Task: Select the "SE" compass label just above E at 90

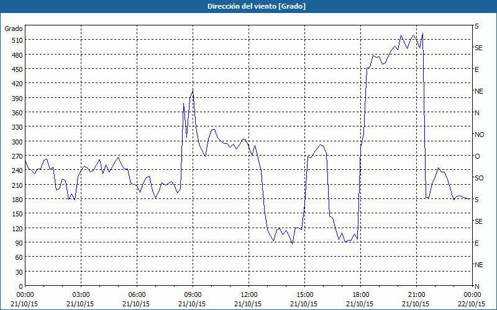Action: [478, 221]
